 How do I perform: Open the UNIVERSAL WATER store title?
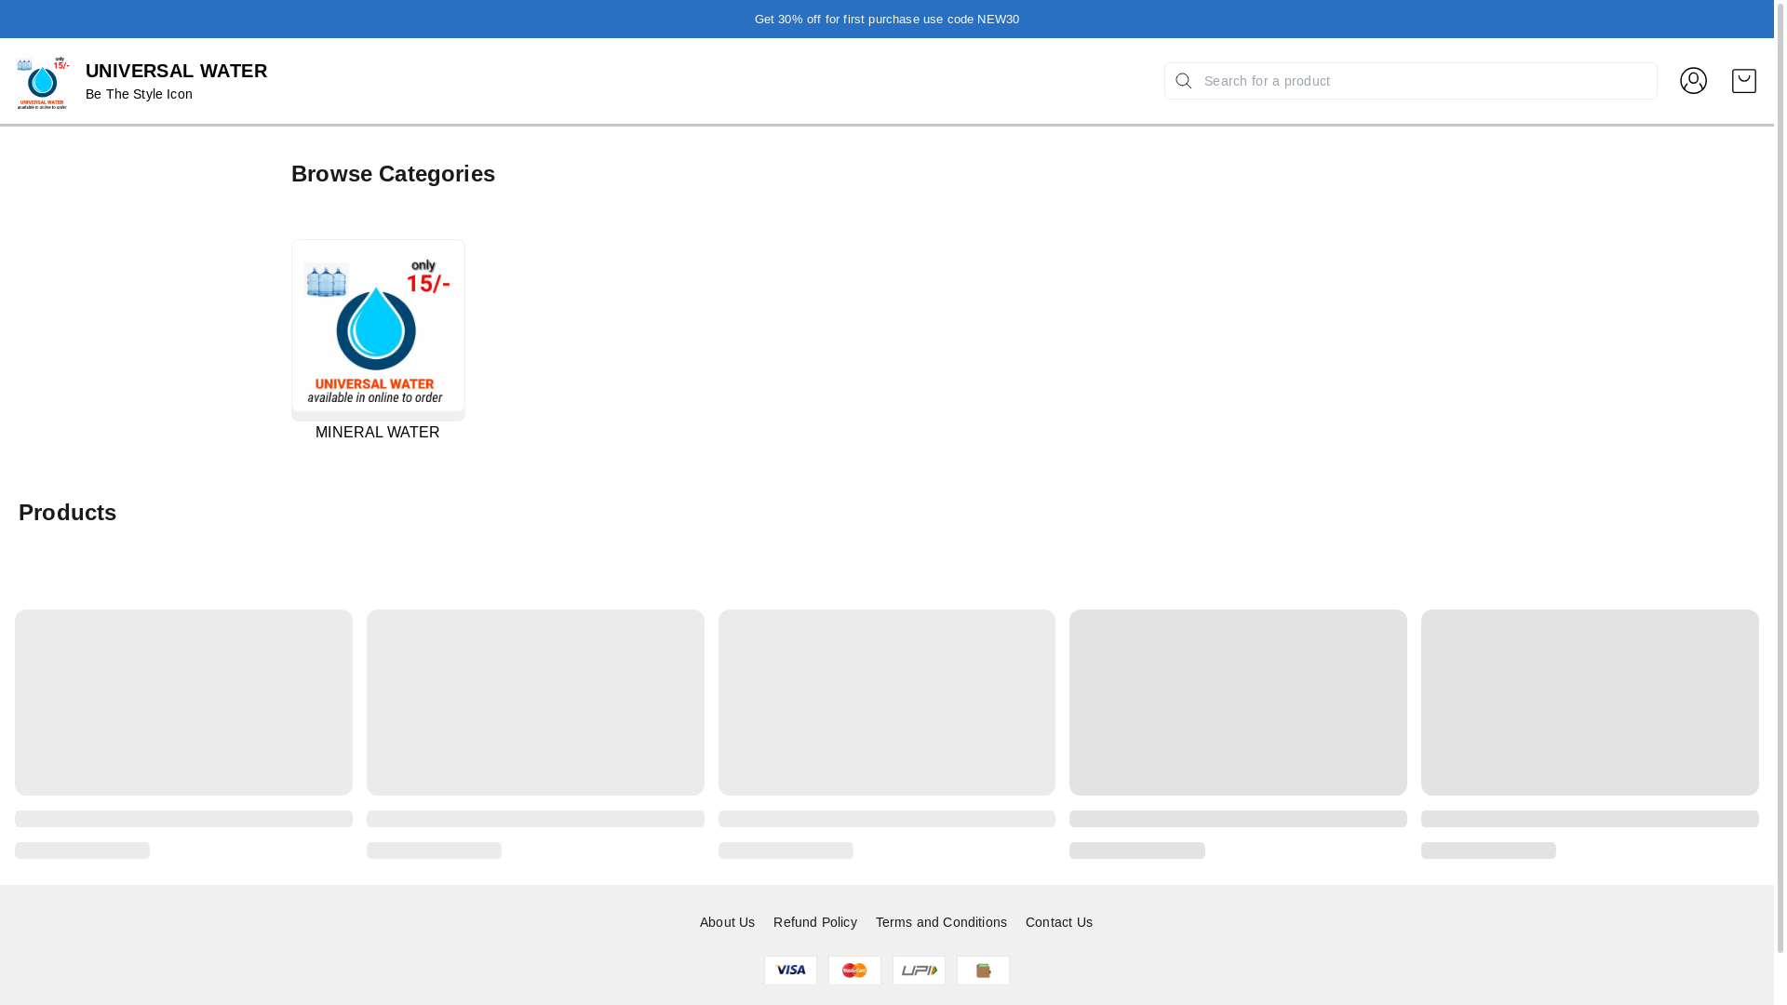tap(176, 71)
